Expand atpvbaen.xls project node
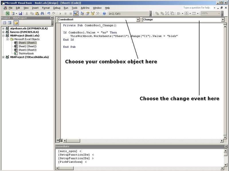 [3, 28]
